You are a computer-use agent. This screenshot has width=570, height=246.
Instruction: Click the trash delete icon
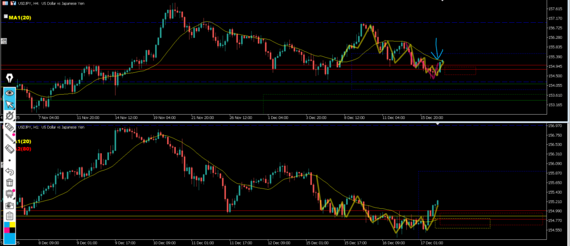click(x=9, y=183)
